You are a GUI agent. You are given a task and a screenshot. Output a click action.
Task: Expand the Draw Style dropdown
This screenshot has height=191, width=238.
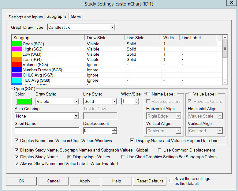(x=76, y=101)
